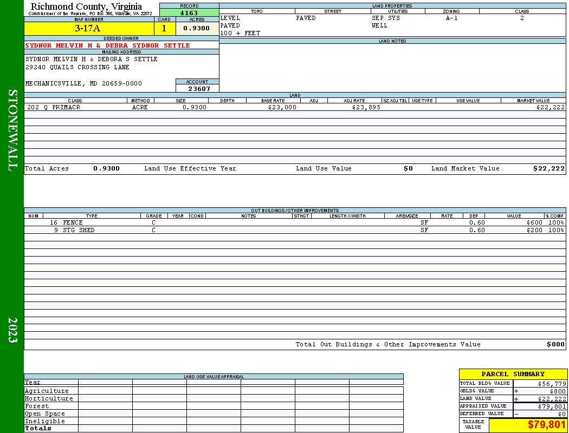The width and height of the screenshot is (569, 433).
Task: Click address line 29240 QUAILS CROSSING LANE
Action: 77,67
